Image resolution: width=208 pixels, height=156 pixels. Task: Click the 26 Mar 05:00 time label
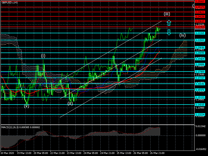(x=141, y=153)
